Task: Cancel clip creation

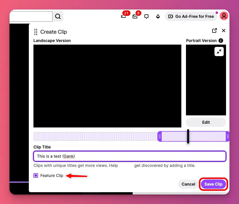Action: click(x=188, y=184)
